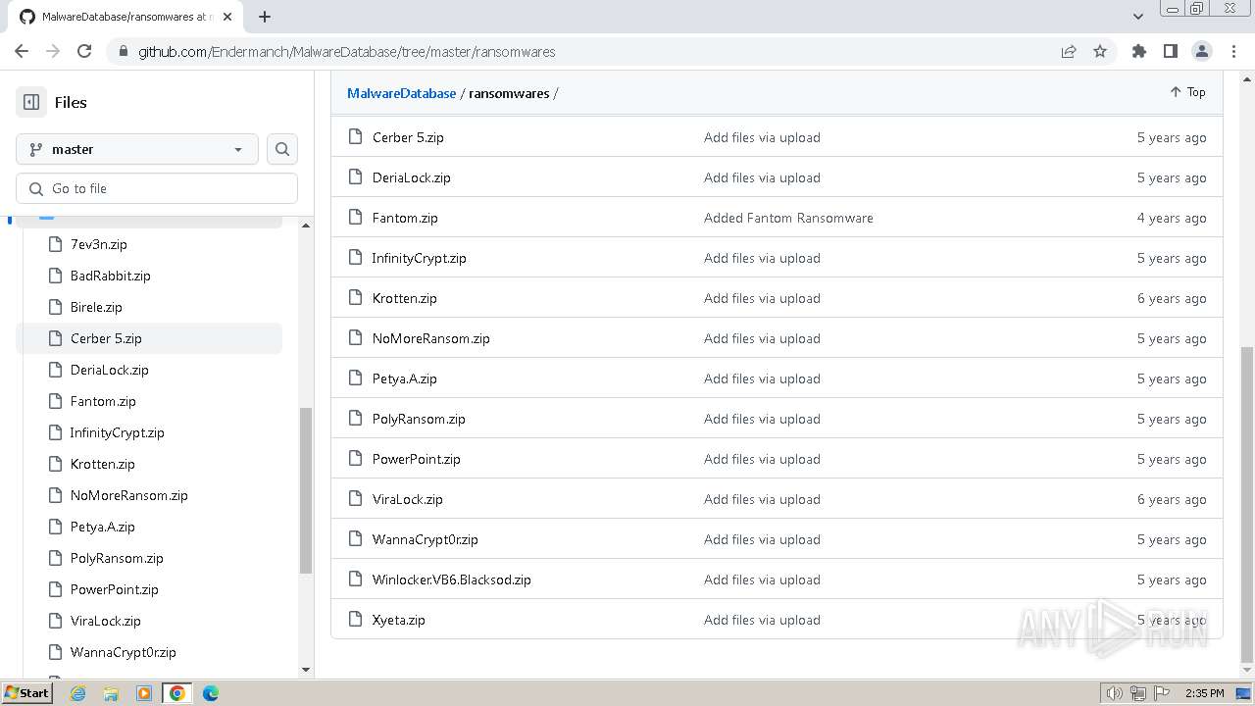This screenshot has width=1255, height=706.
Task: Open the Extensions puzzle icon
Action: [1139, 51]
